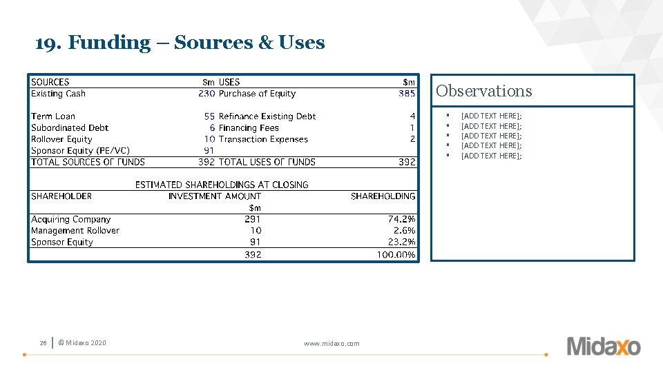663x372 pixels.
Task: Click the Term Loan value 55
Action: click(209, 116)
